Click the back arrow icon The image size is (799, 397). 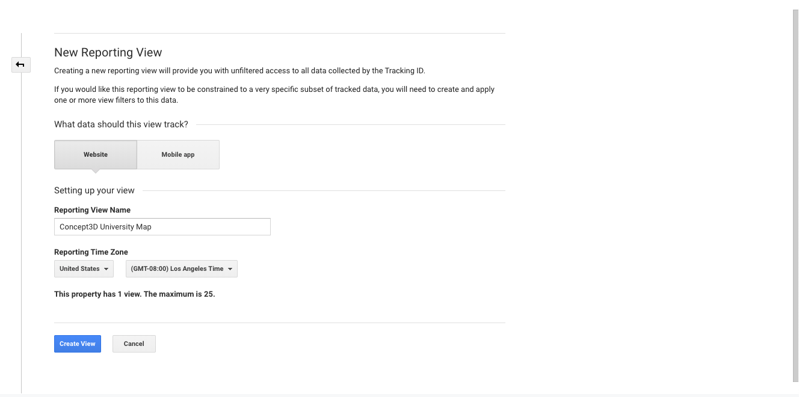coord(20,64)
